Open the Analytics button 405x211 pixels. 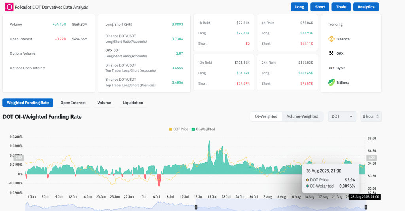pos(366,7)
